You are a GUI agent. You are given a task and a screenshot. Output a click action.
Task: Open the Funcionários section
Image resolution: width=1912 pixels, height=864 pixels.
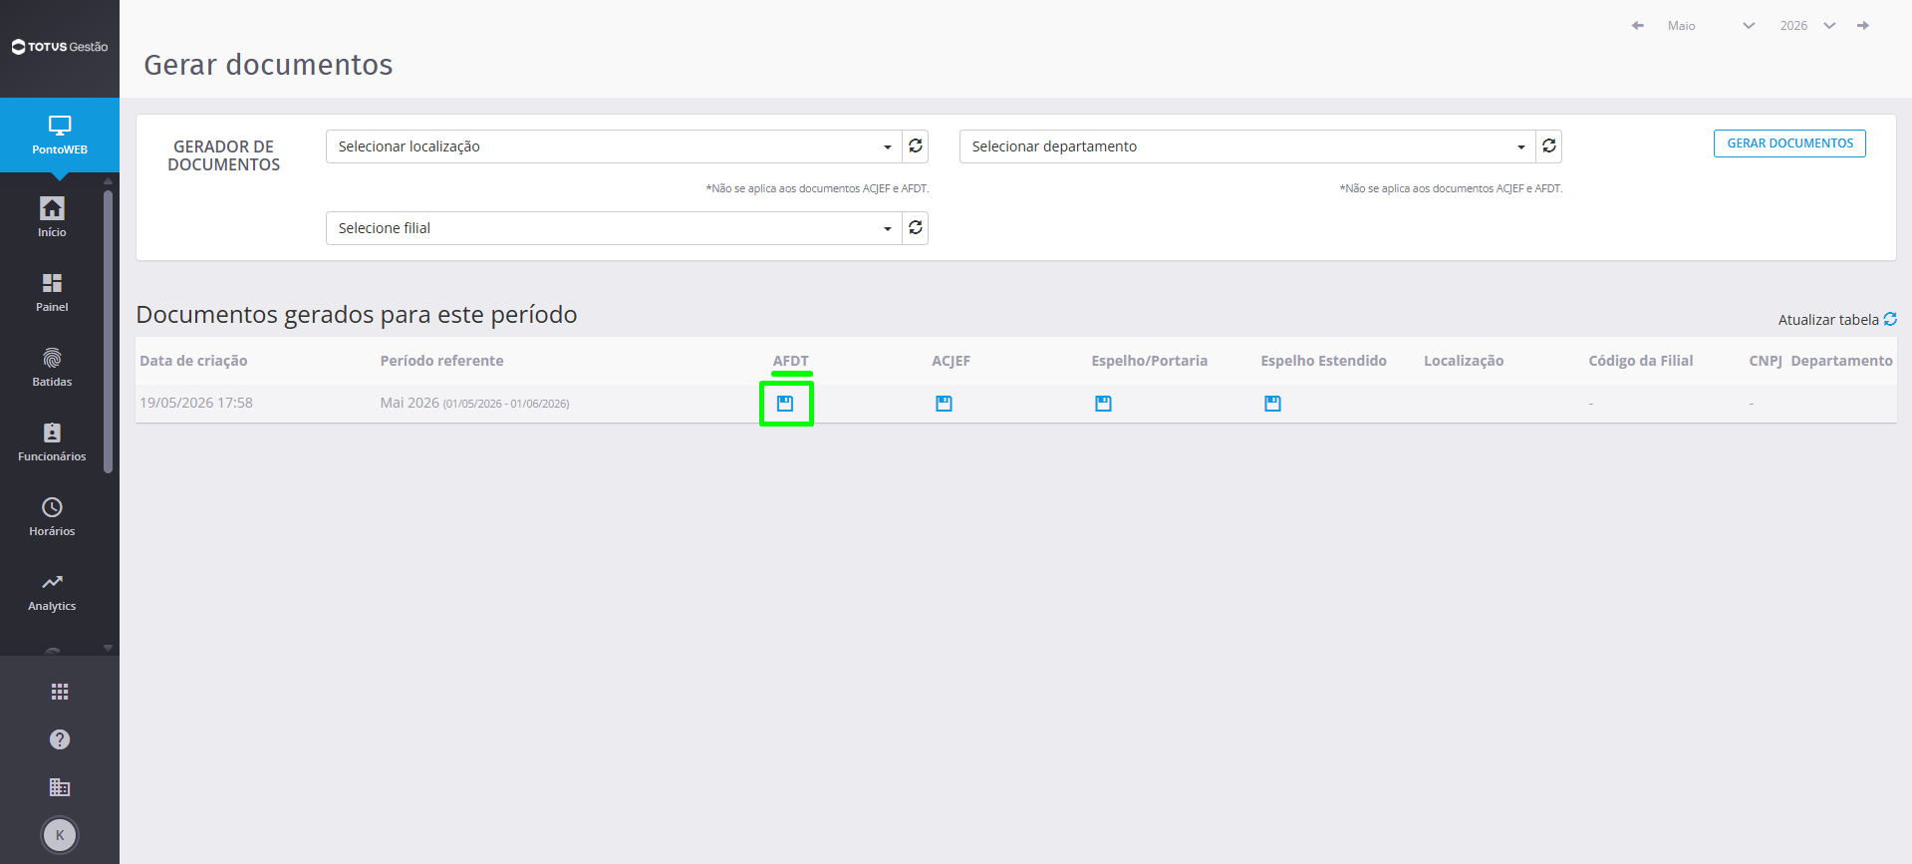[x=52, y=441]
